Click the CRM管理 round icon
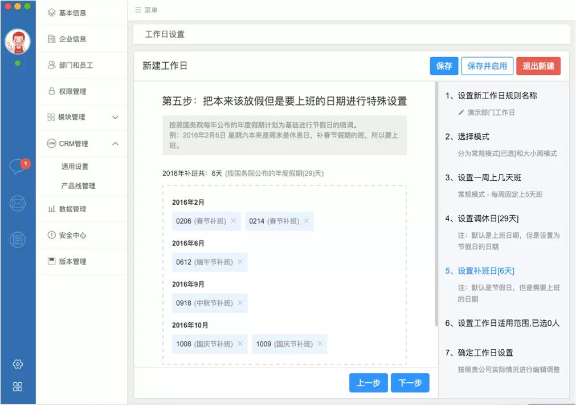Viewport: 576px width, 405px height. (x=52, y=143)
